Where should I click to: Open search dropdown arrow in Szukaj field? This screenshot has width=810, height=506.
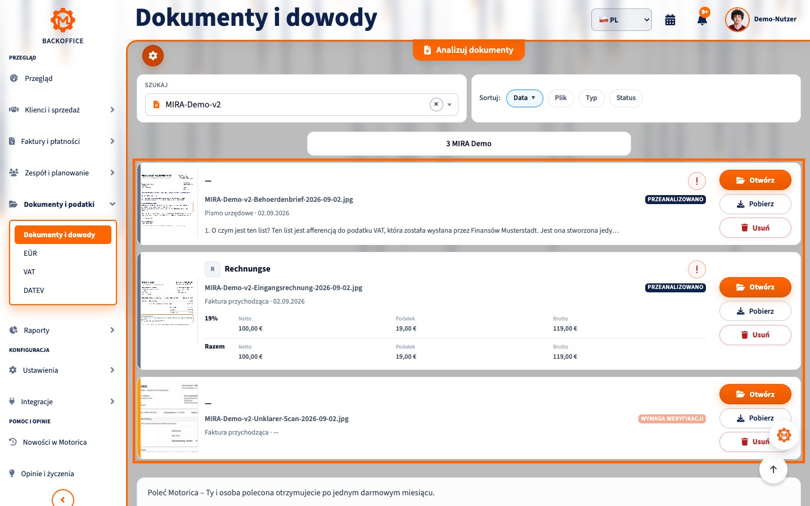pyautogui.click(x=449, y=105)
